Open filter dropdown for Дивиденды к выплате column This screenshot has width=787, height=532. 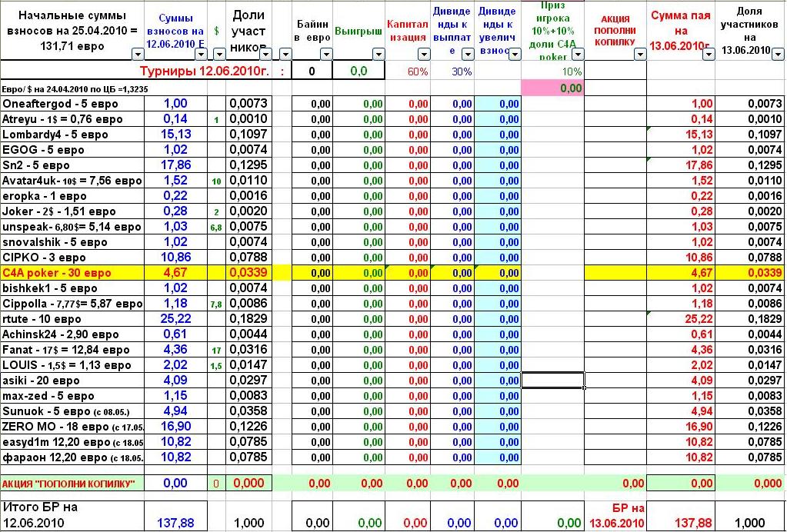[467, 54]
